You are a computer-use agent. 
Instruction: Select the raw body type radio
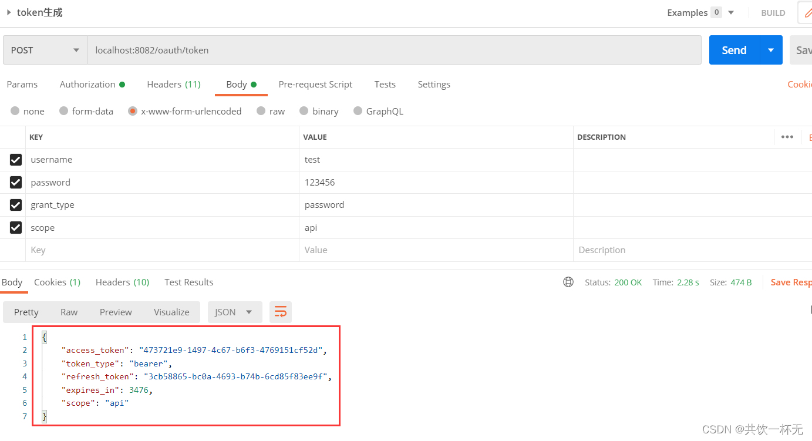pyautogui.click(x=261, y=111)
